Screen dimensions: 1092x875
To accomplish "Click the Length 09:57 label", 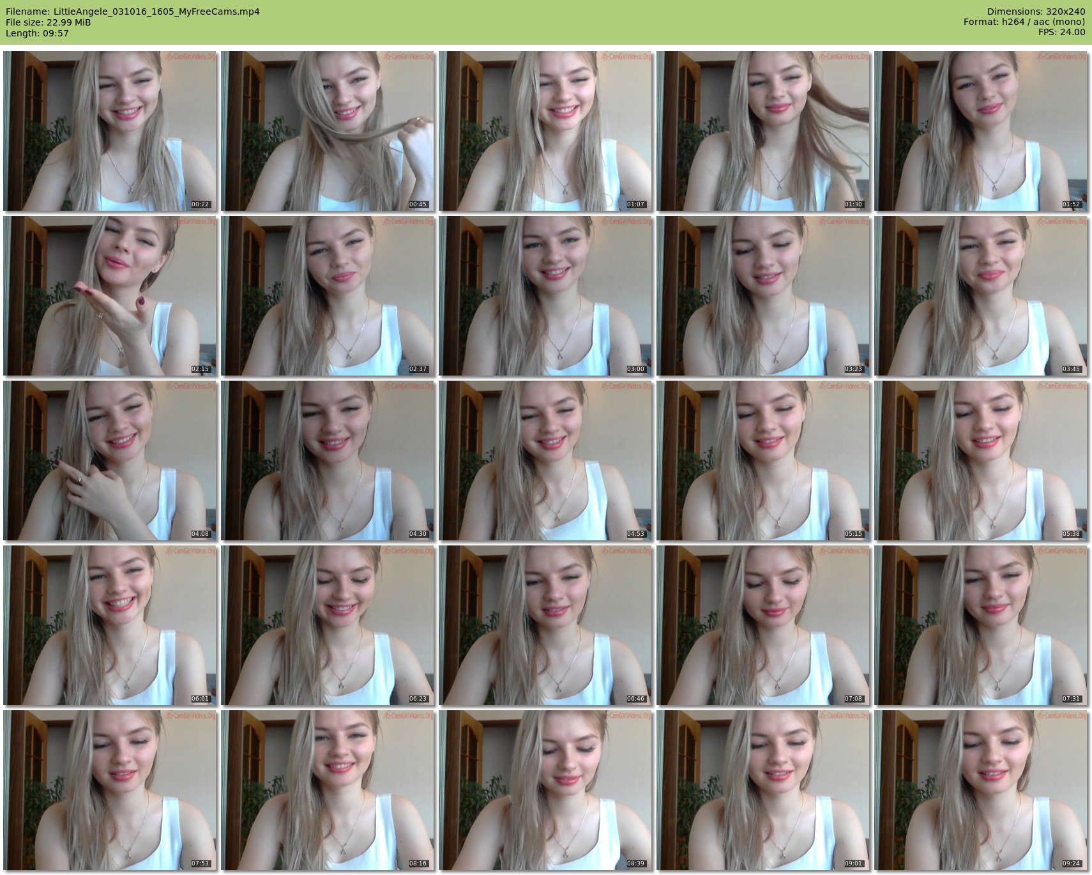I will pos(37,33).
